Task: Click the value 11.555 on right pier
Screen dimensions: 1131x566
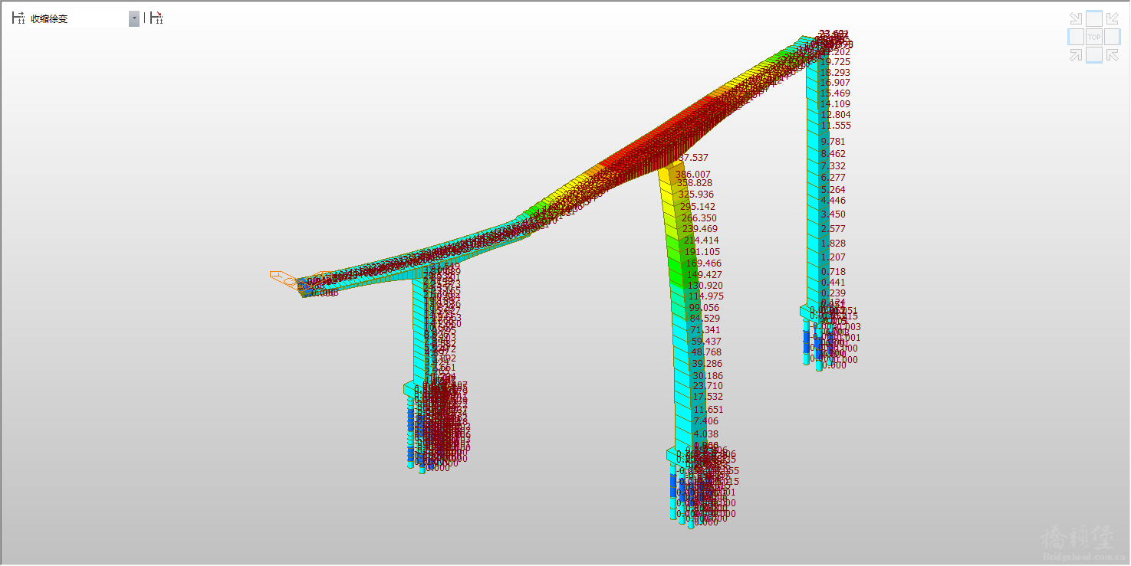Action: tap(836, 126)
